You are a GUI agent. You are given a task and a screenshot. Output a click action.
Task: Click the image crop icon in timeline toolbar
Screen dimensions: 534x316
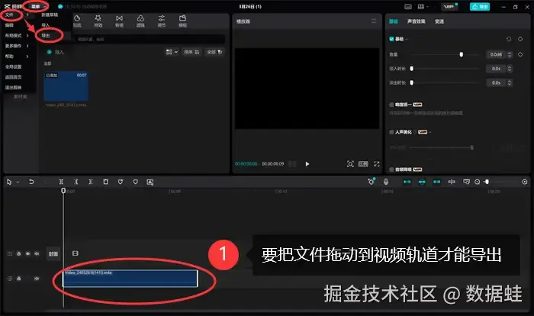[150, 182]
